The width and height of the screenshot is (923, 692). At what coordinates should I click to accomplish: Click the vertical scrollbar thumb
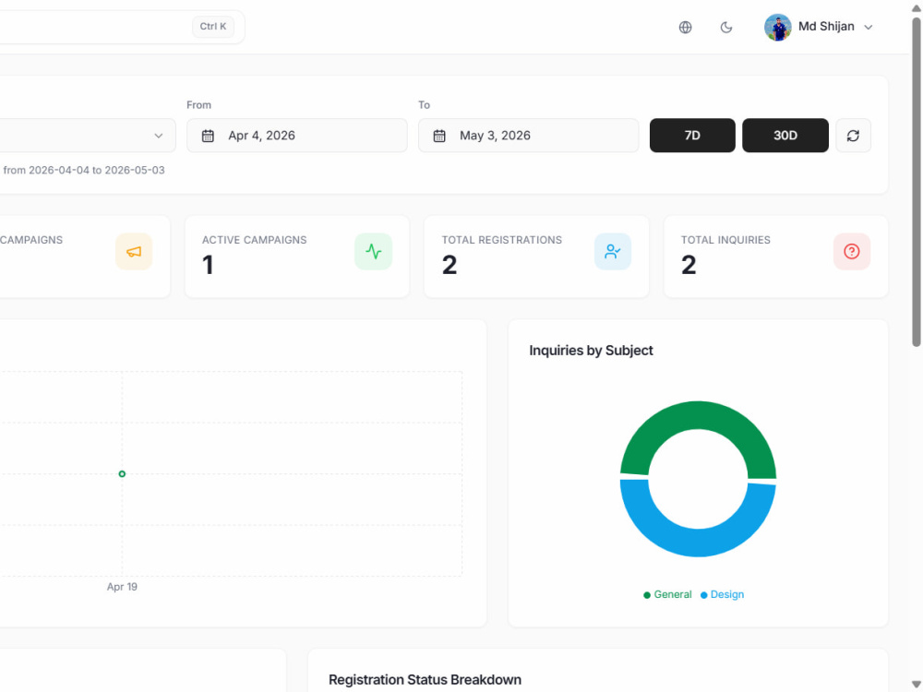click(x=917, y=182)
